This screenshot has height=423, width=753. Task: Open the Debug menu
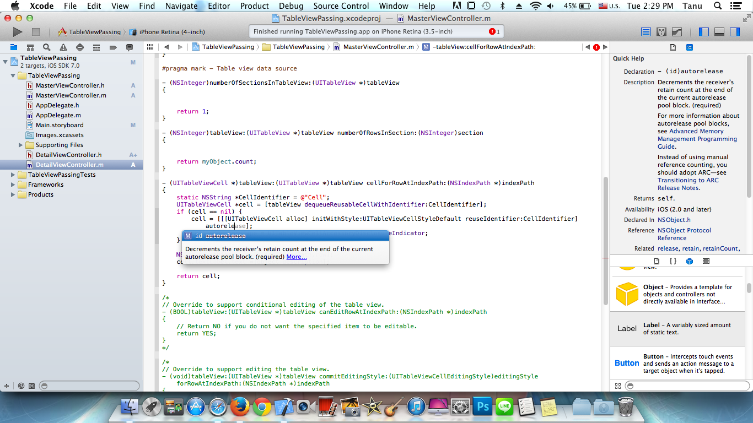(291, 6)
